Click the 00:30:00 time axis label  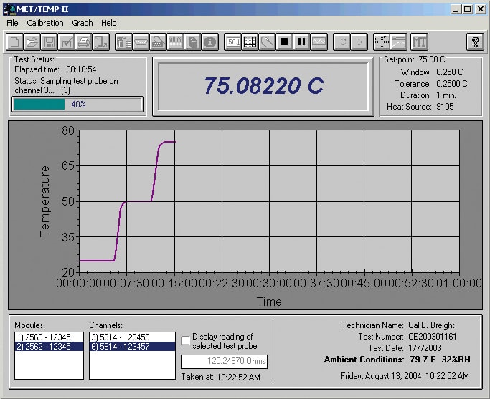coord(269,283)
